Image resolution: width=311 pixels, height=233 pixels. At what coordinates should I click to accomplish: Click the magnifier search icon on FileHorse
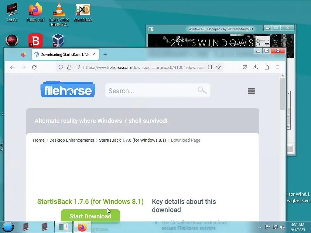pos(202,90)
